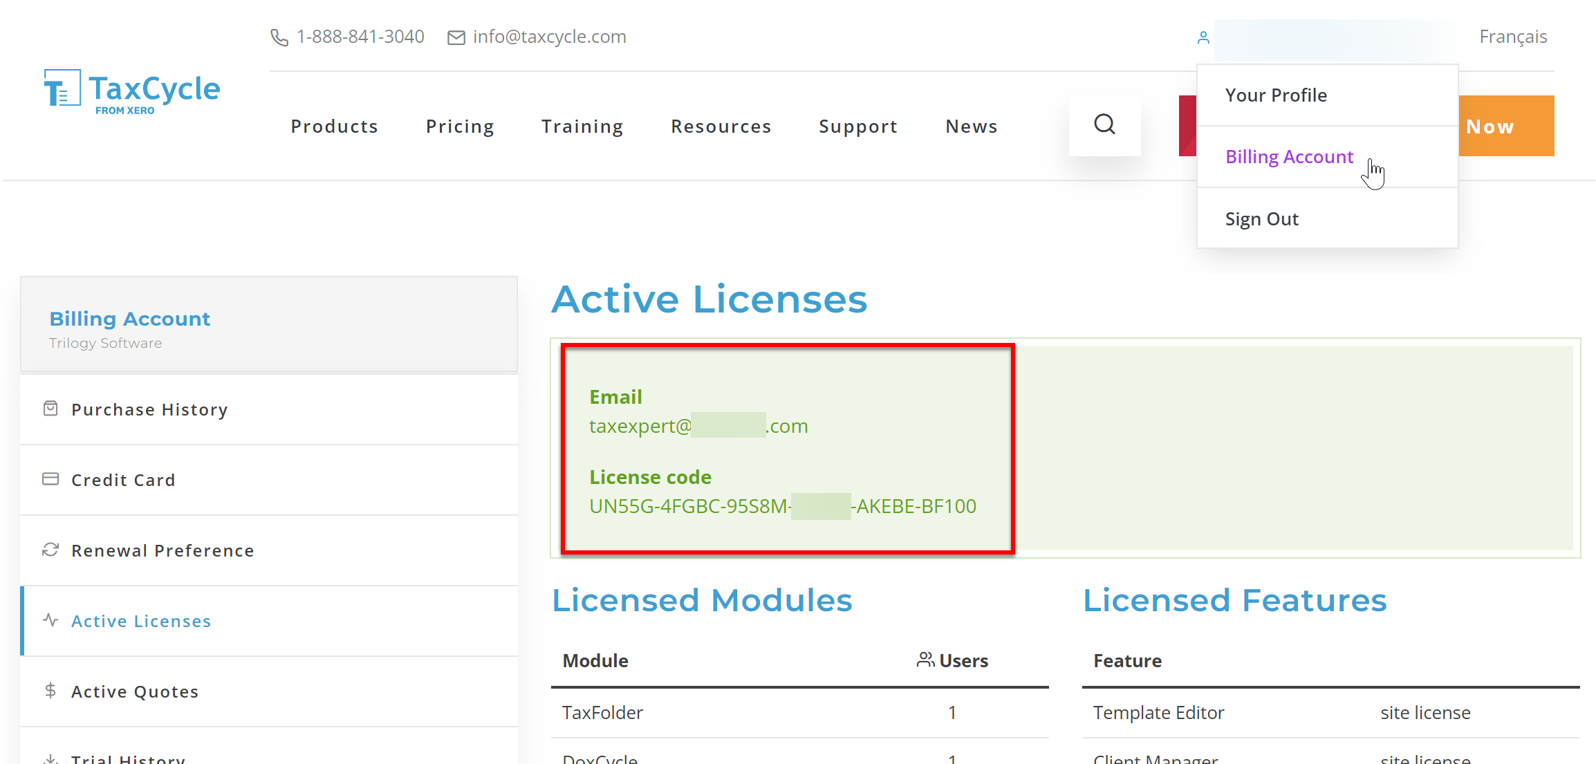Image resolution: width=1596 pixels, height=764 pixels.
Task: Call link 1-888-841-3040
Action: [360, 37]
